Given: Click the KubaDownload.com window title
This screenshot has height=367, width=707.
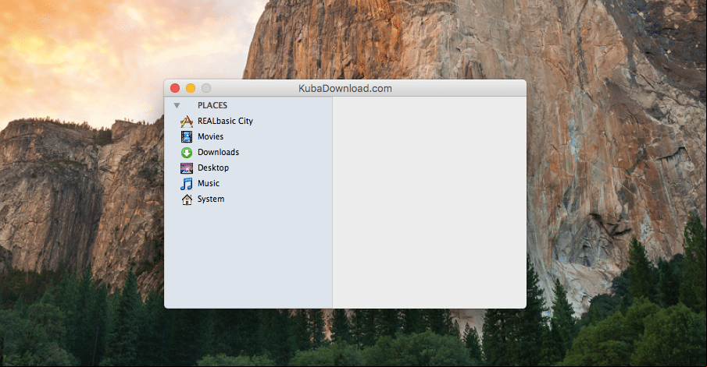Looking at the screenshot, I should (x=345, y=88).
